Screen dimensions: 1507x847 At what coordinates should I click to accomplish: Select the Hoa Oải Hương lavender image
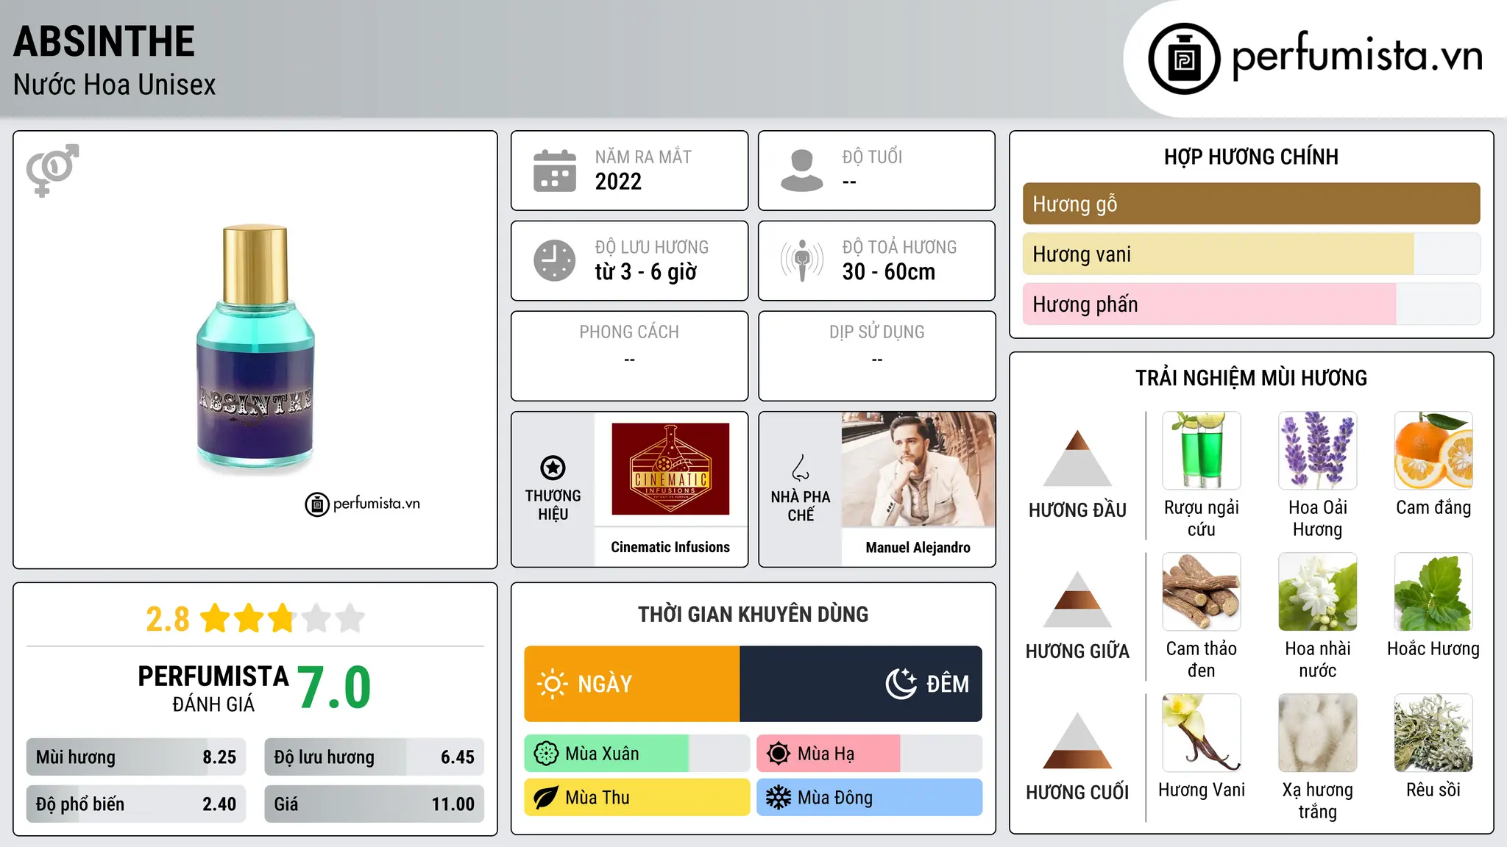point(1318,451)
